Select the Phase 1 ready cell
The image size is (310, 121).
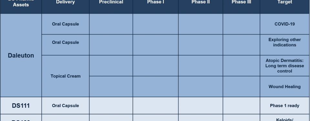tap(285, 106)
